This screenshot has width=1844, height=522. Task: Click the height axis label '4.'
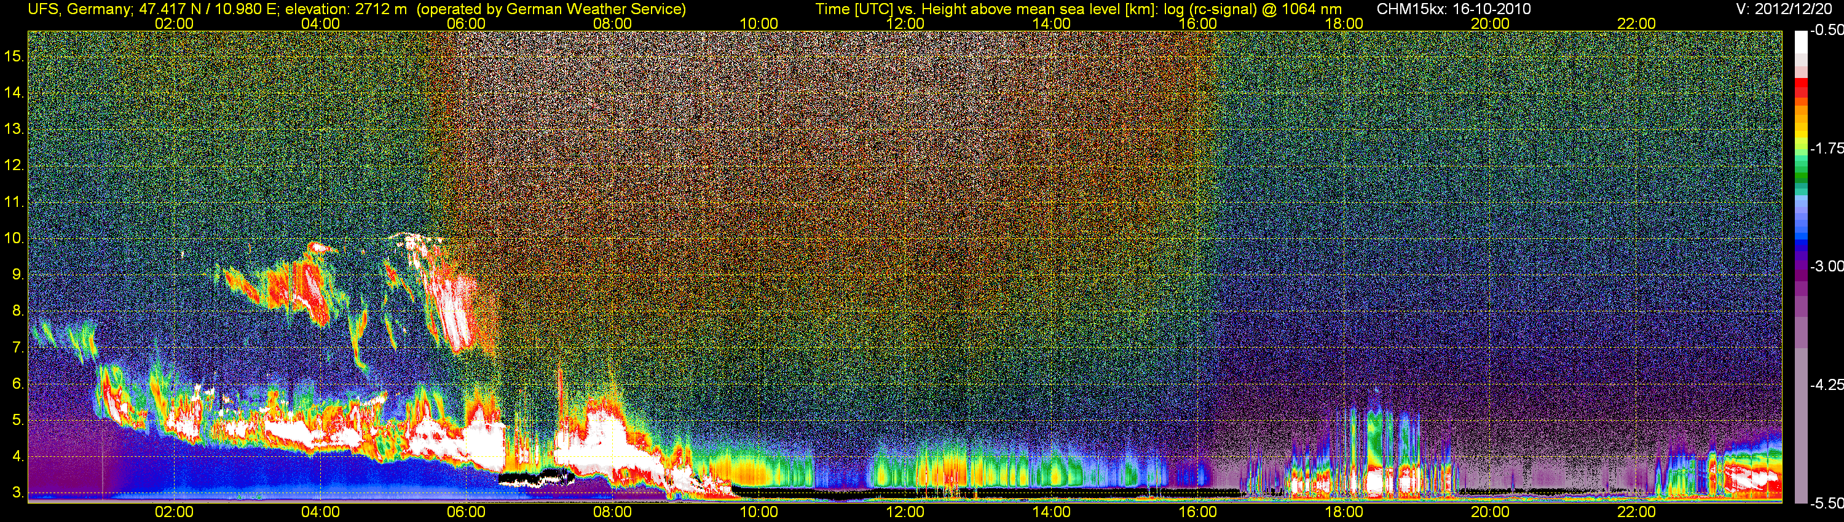[x=18, y=456]
